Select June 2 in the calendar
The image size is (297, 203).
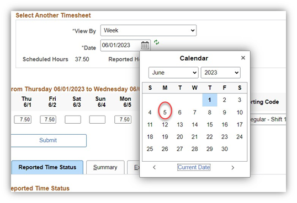tap(225, 100)
